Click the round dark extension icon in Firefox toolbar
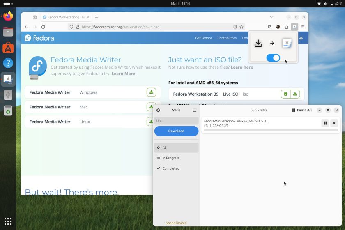This screenshot has height=230, width=345. coord(278,27)
